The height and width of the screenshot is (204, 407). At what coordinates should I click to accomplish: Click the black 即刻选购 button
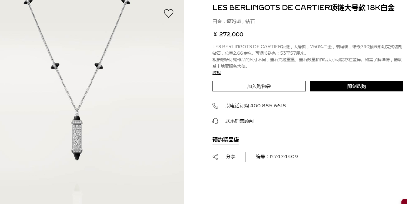357,86
